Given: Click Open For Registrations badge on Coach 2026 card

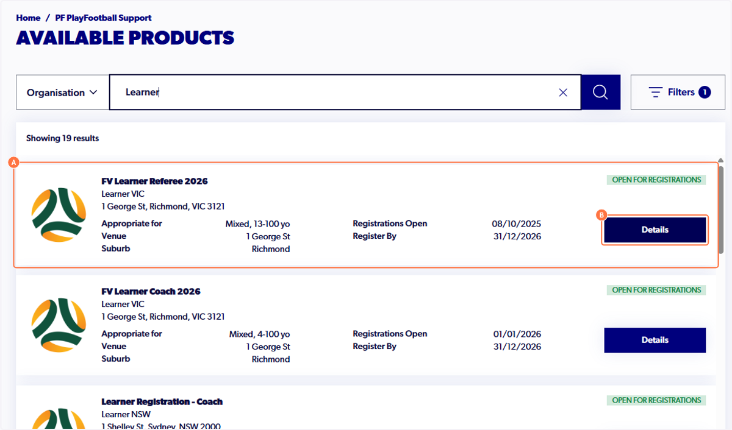Looking at the screenshot, I should (656, 290).
